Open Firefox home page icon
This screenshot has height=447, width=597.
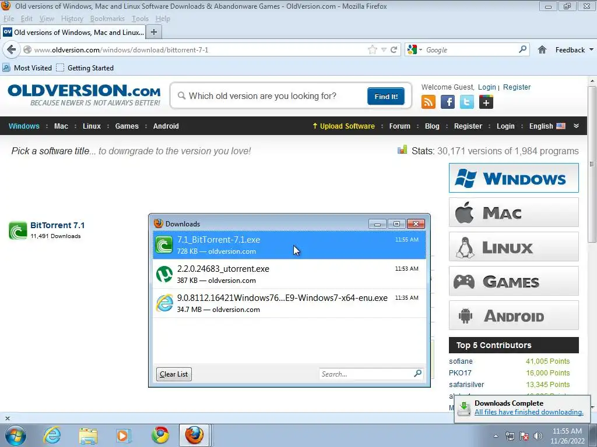click(x=542, y=50)
